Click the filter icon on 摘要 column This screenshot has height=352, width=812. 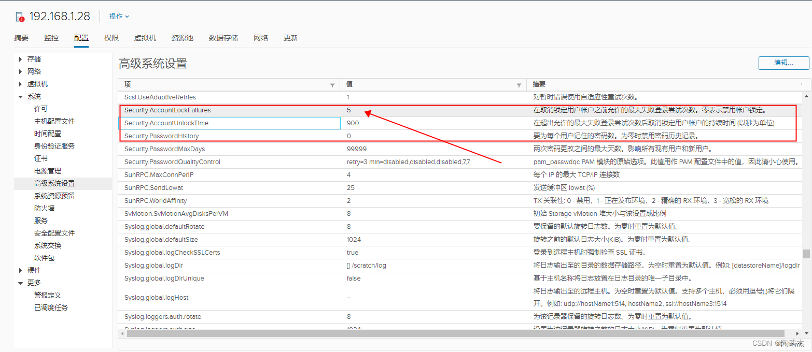(x=802, y=84)
